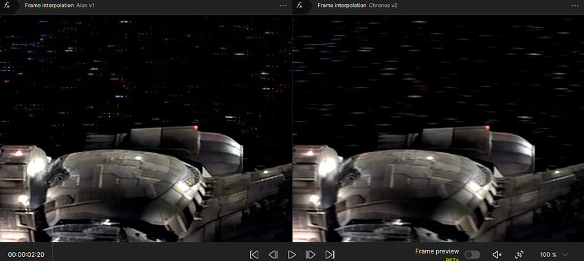Step back one frame
The height and width of the screenshot is (261, 584).
pos(273,255)
